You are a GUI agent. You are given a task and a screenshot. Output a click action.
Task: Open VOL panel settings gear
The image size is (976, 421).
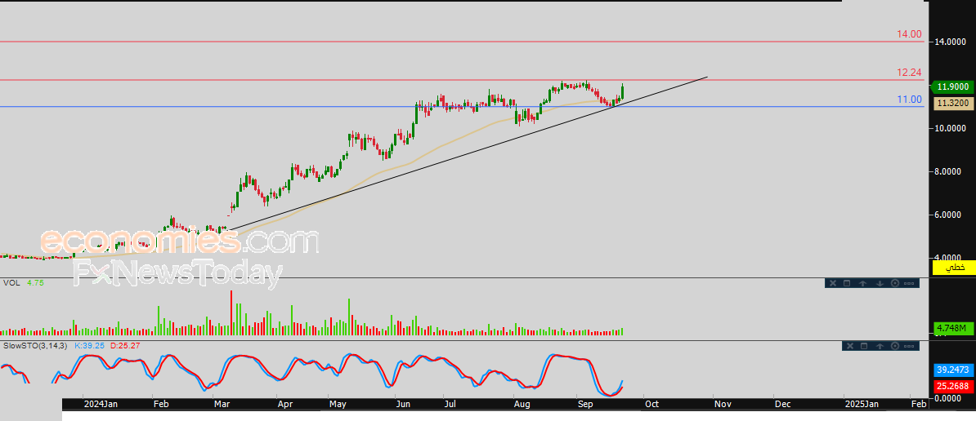tap(895, 283)
